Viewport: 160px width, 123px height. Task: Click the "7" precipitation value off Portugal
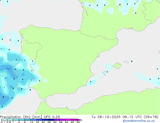[7, 69]
